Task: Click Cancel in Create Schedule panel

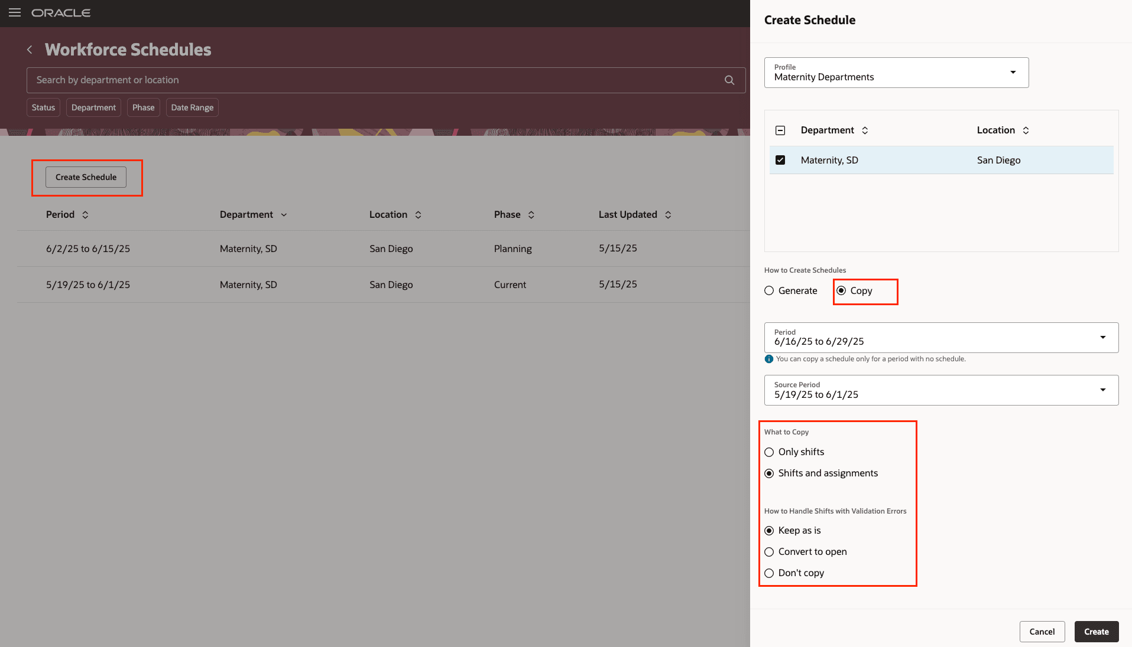Action: pyautogui.click(x=1042, y=632)
